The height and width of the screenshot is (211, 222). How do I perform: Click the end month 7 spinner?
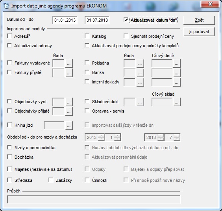click(x=172, y=137)
